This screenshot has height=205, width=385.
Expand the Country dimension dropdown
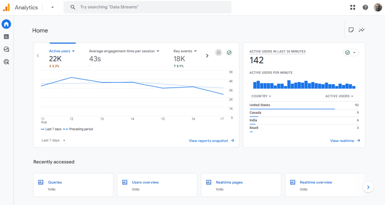pos(261,96)
